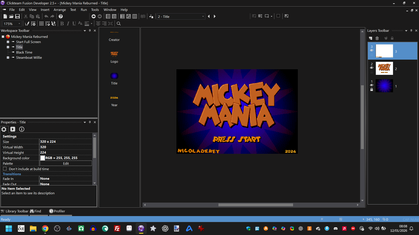Add a new layer in Layers Toolbar

tap(371, 39)
